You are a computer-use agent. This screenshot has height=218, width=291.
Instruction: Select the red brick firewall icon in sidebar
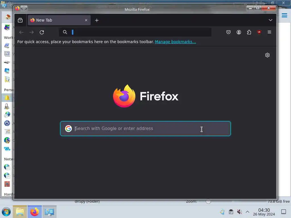(x=7, y=184)
